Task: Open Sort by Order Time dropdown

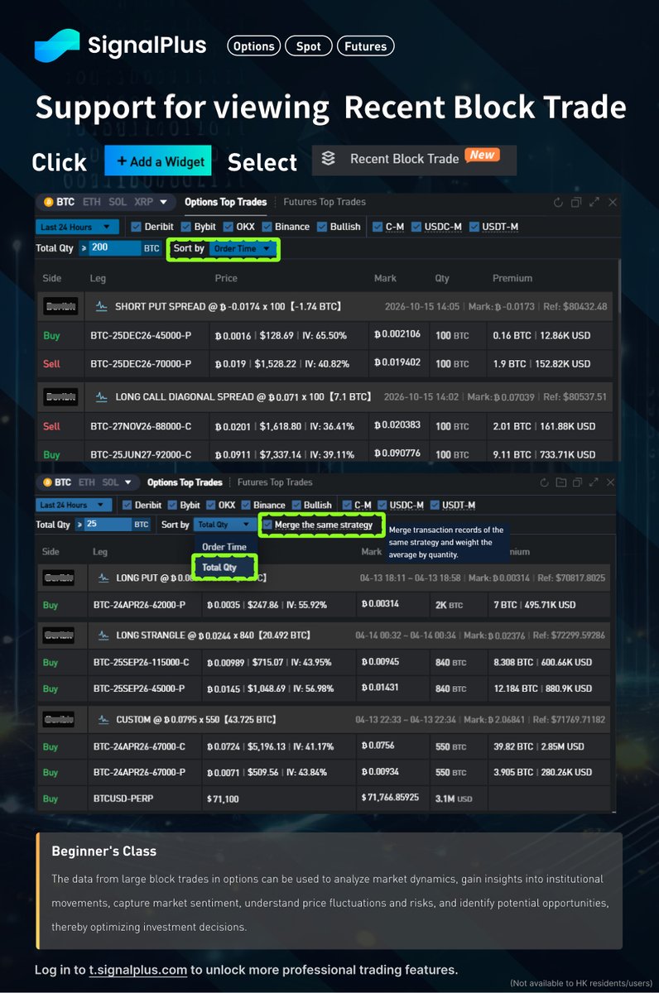Action: (243, 248)
